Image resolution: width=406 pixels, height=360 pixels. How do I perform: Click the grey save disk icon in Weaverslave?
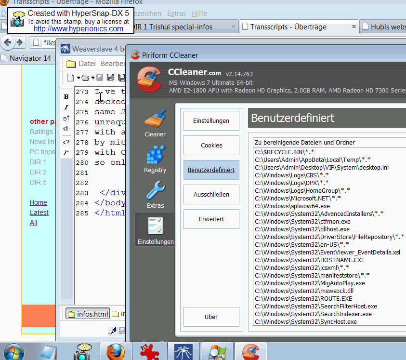pos(100,78)
